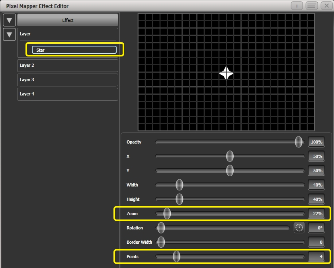This screenshot has height=268, width=334.
Task: Click the Effect header button
Action: [x=67, y=20]
